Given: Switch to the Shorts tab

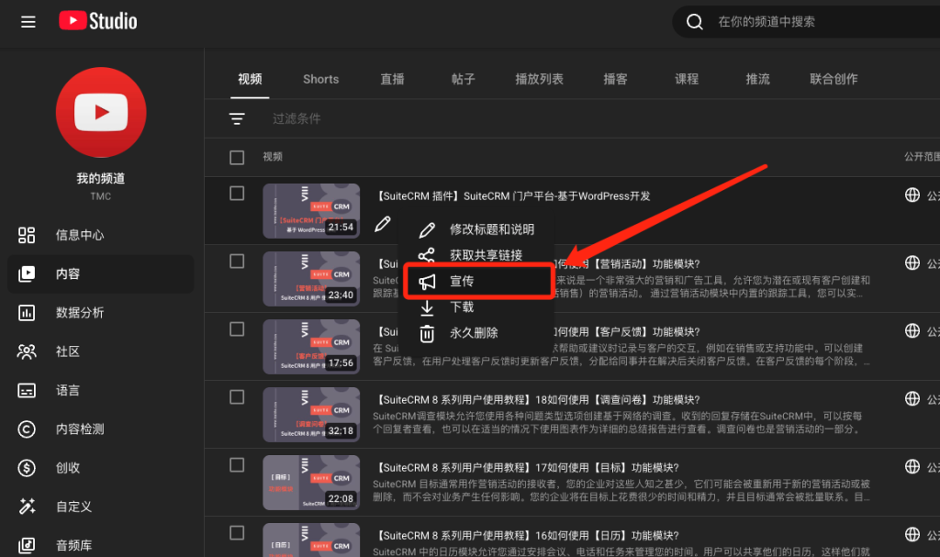Looking at the screenshot, I should tap(320, 79).
